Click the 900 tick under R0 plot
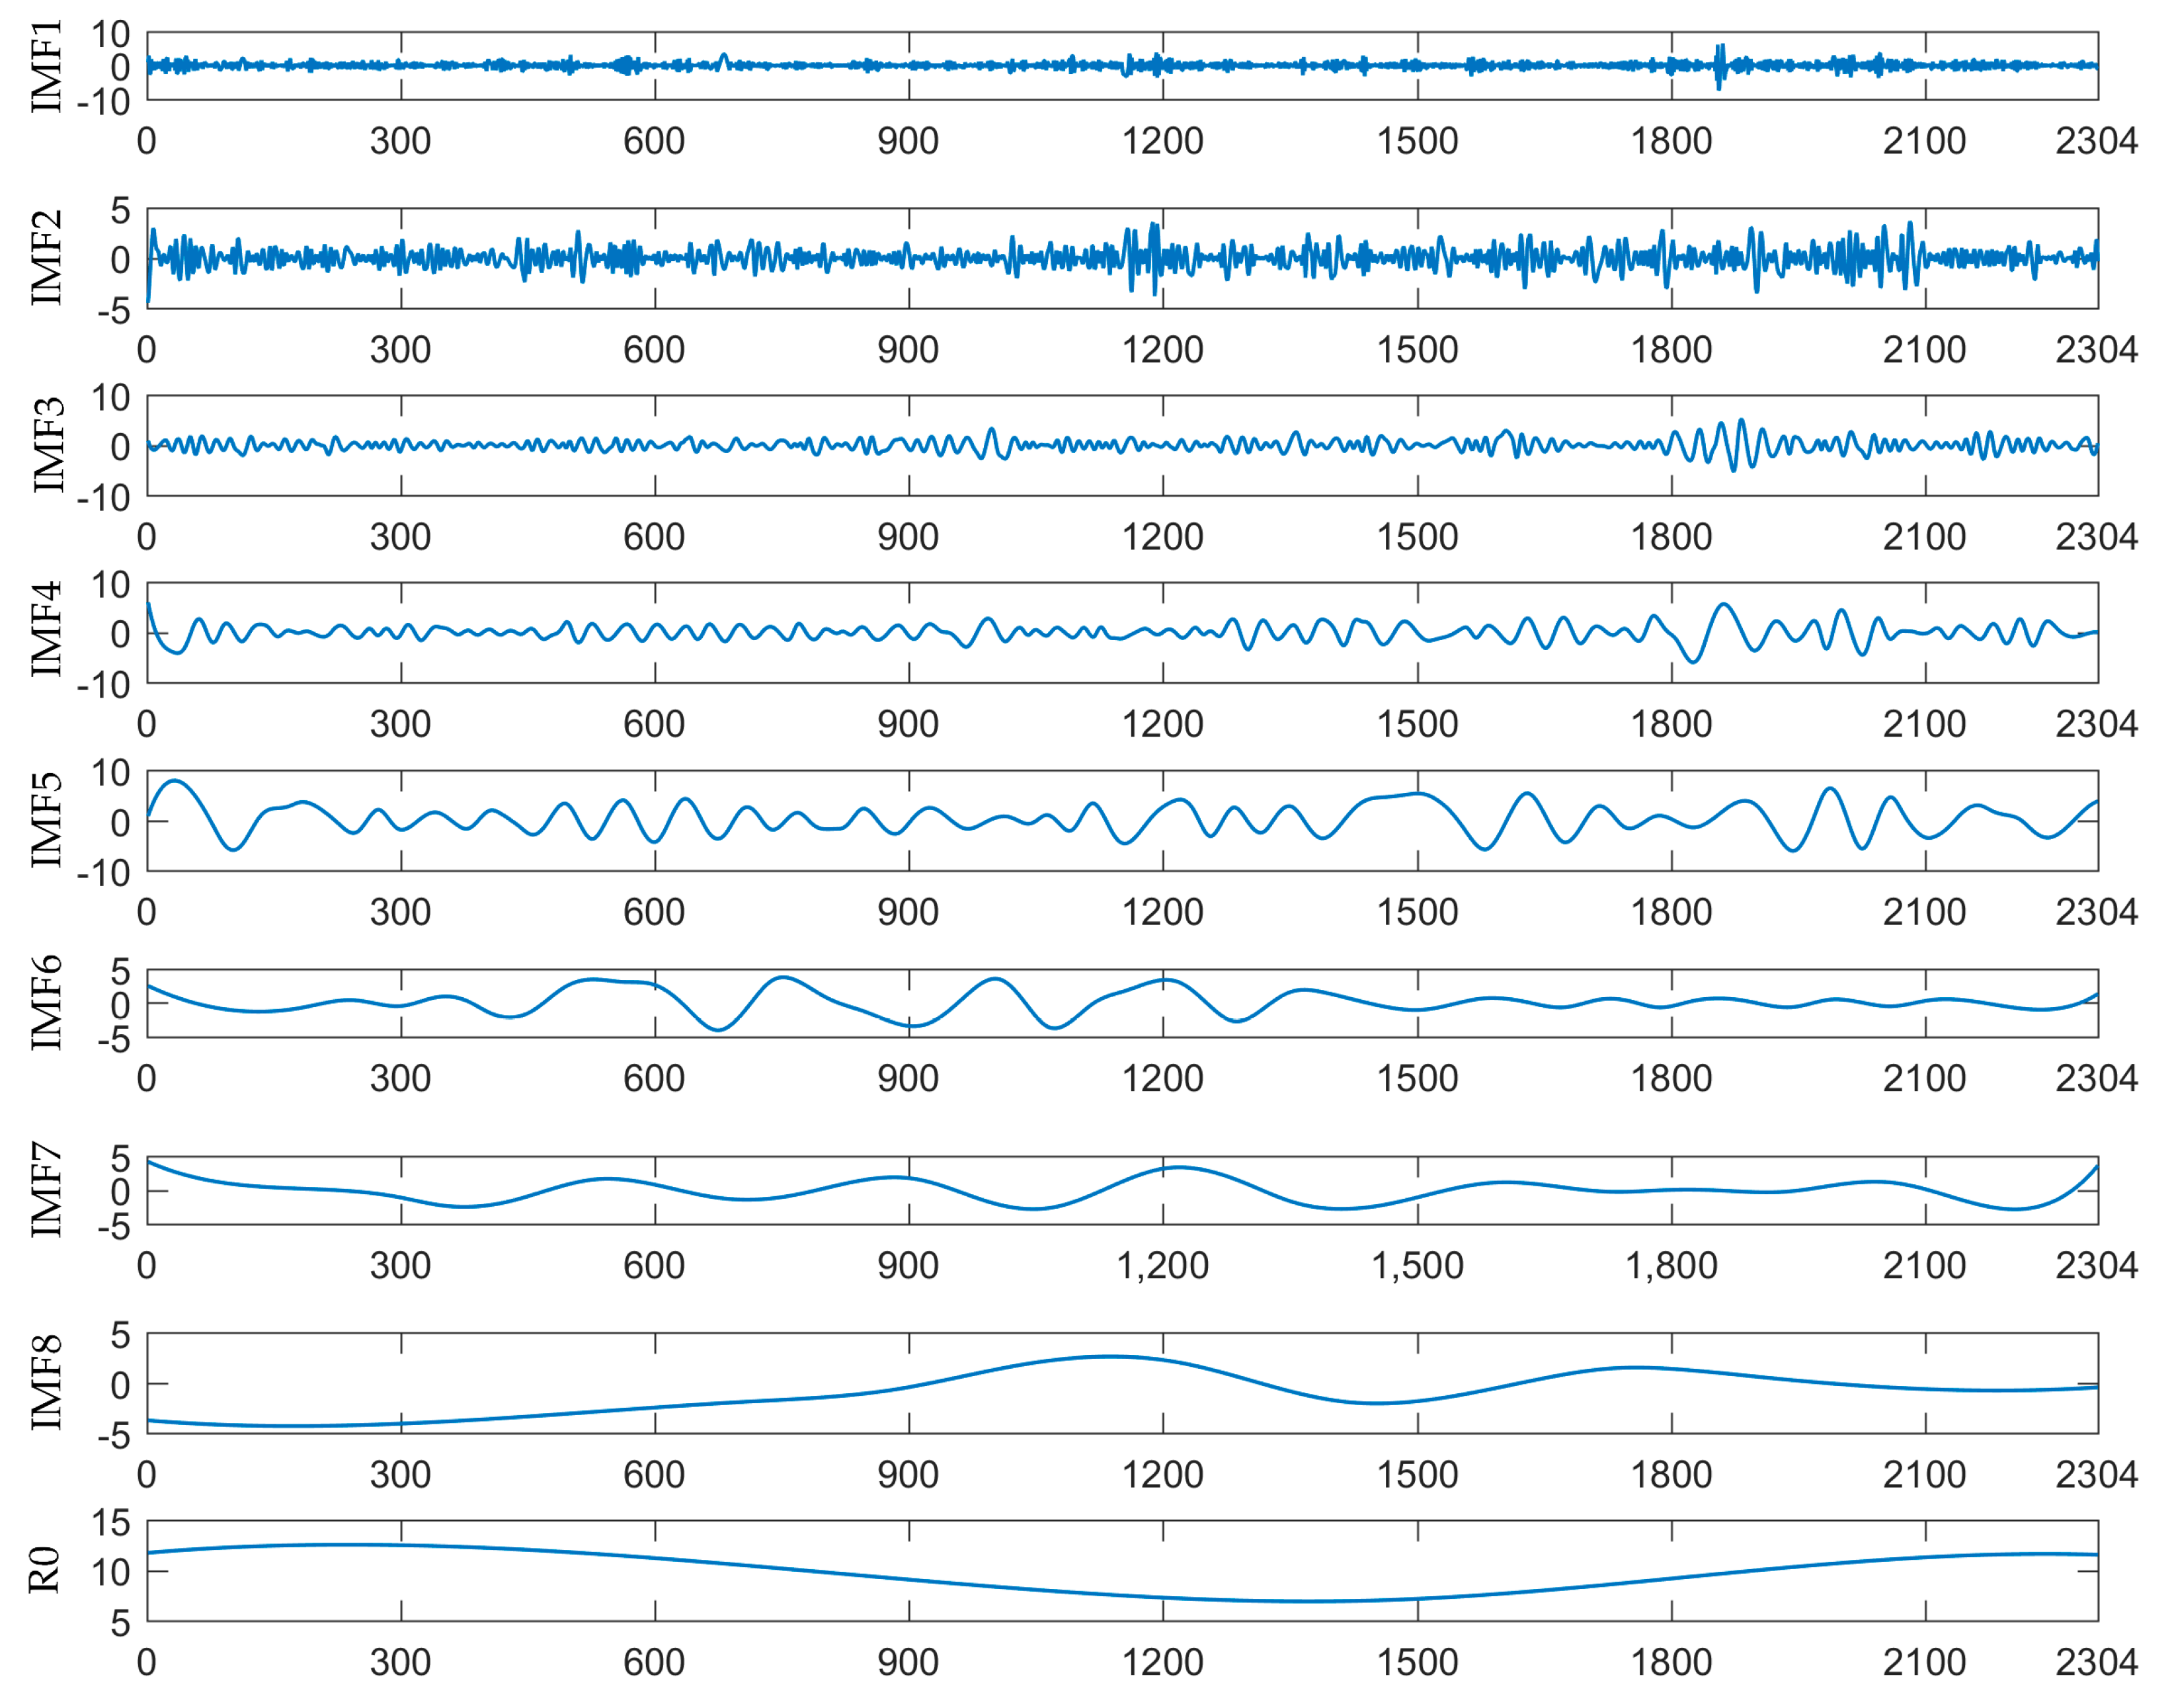The width and height of the screenshot is (2172, 1708). 908,1662
